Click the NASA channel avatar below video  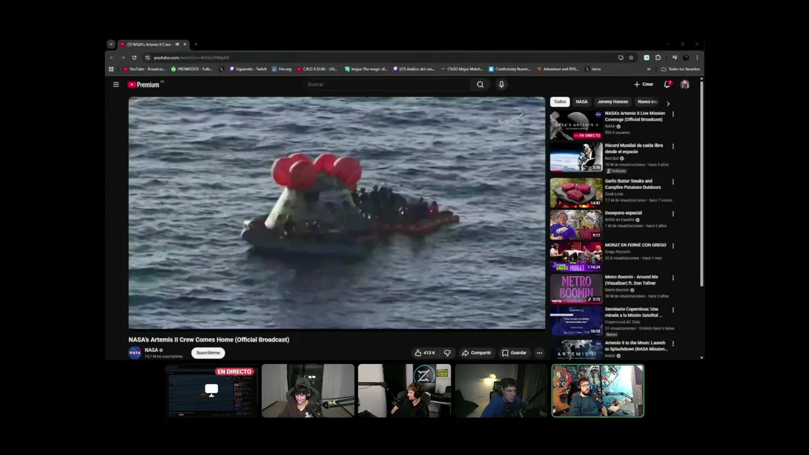135,353
